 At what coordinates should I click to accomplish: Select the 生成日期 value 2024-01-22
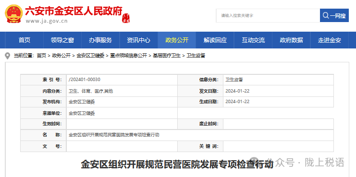coord(237,102)
